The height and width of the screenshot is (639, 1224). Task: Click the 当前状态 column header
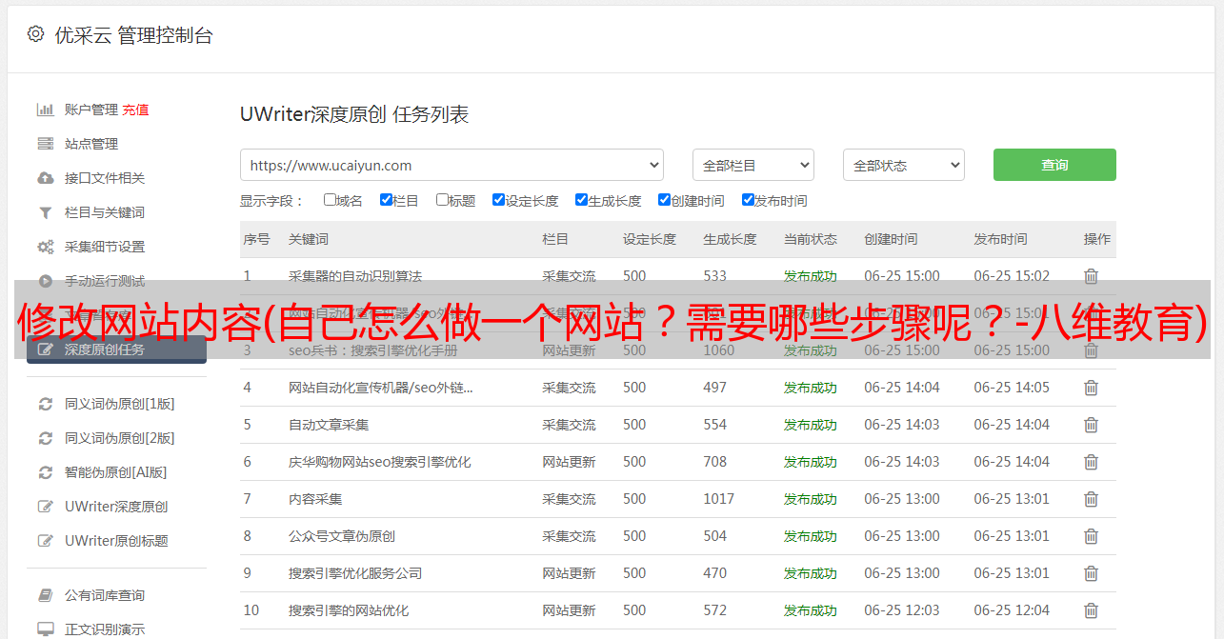tap(811, 239)
